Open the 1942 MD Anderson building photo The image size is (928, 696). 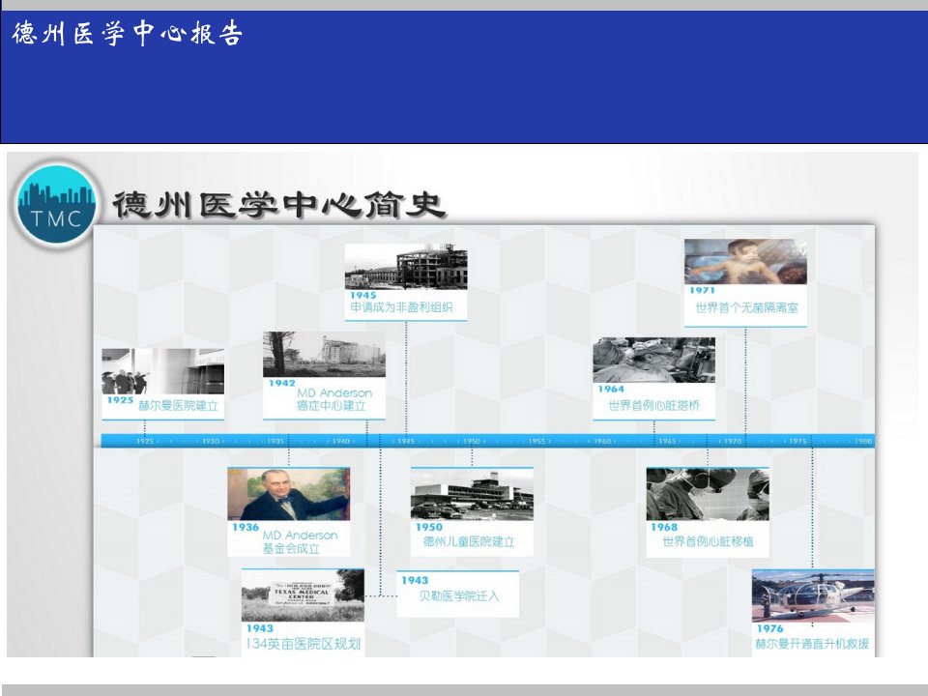324,354
